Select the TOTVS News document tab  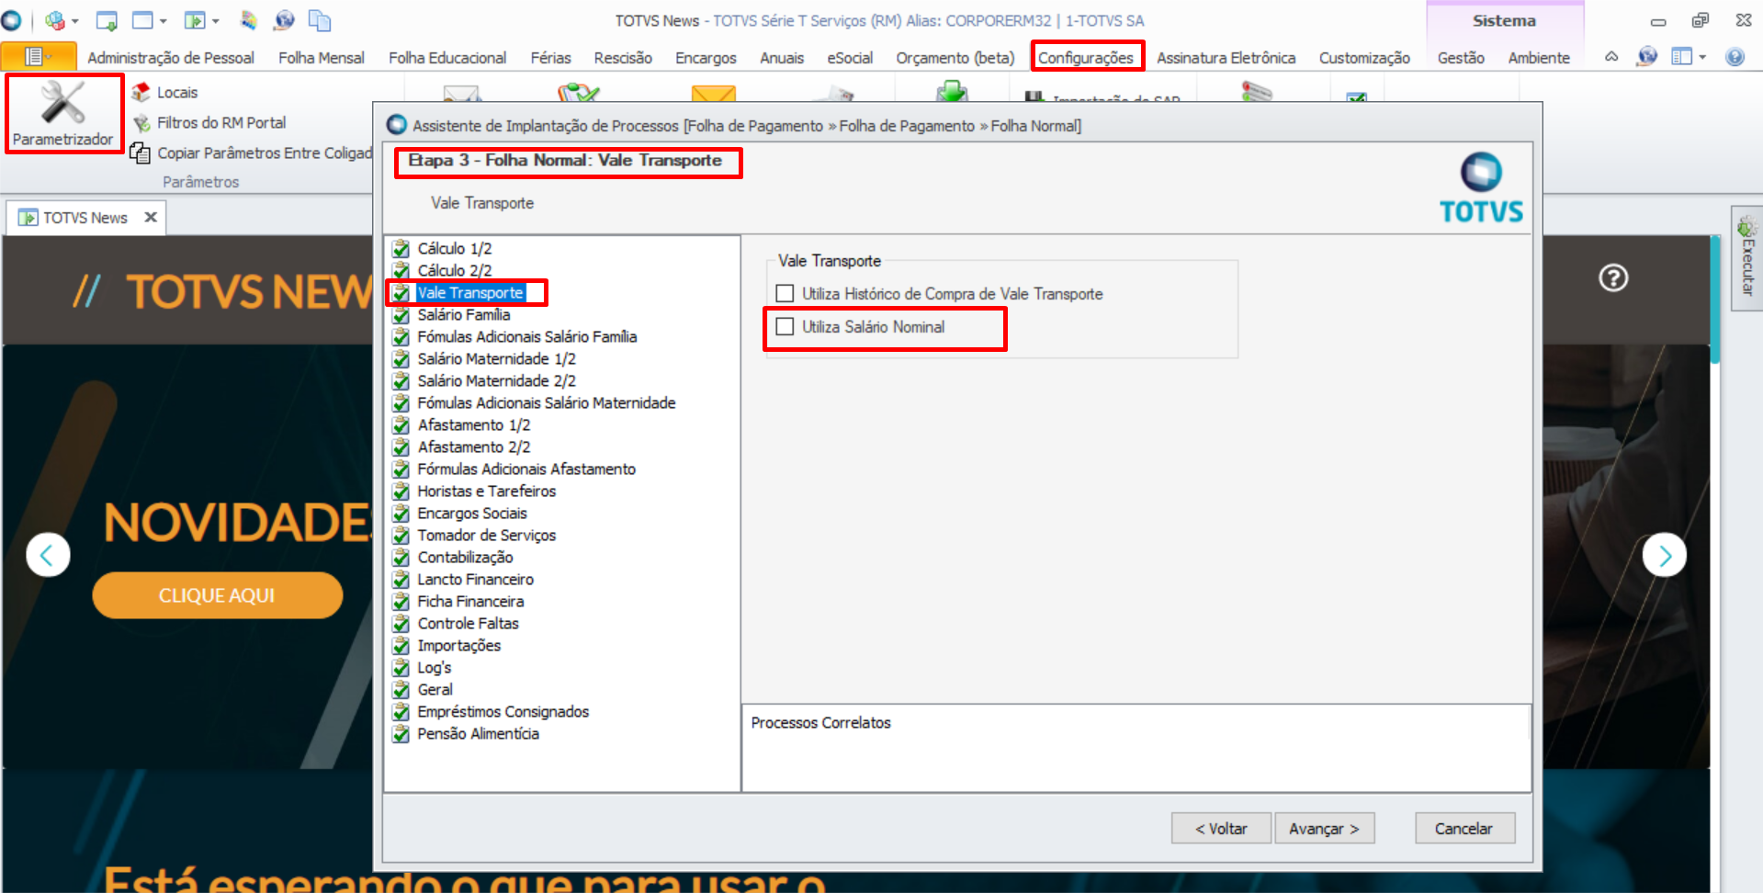(x=85, y=218)
